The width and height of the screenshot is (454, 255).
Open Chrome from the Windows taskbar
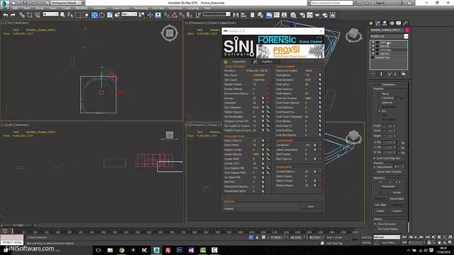point(121,250)
